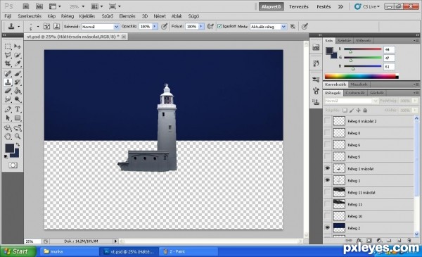The height and width of the screenshot is (257, 422).
Task: Select the Paint Bucket tool
Action: (18, 91)
